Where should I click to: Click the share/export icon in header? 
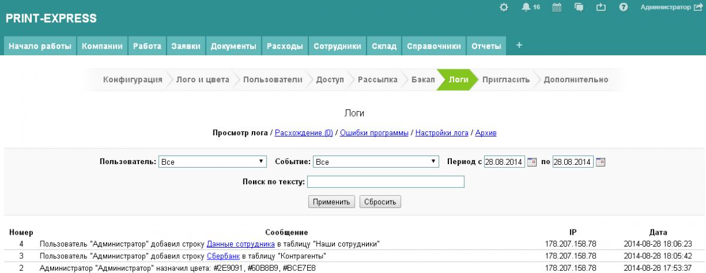[x=601, y=8]
